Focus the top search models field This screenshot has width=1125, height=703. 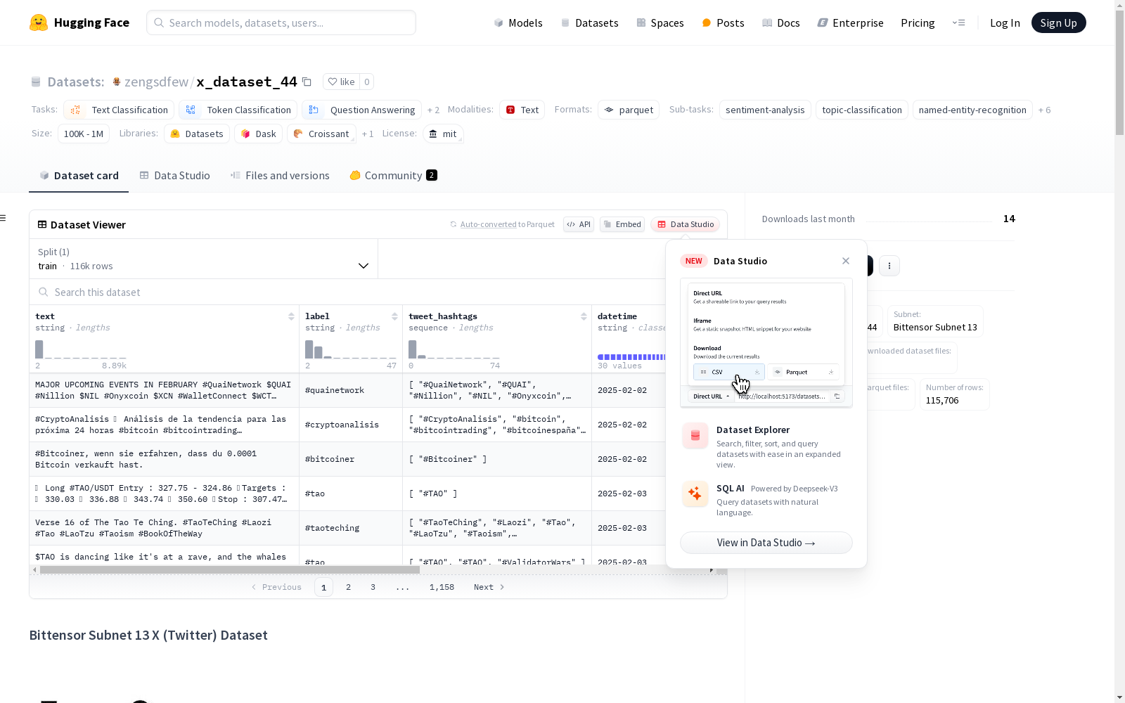[x=281, y=22]
